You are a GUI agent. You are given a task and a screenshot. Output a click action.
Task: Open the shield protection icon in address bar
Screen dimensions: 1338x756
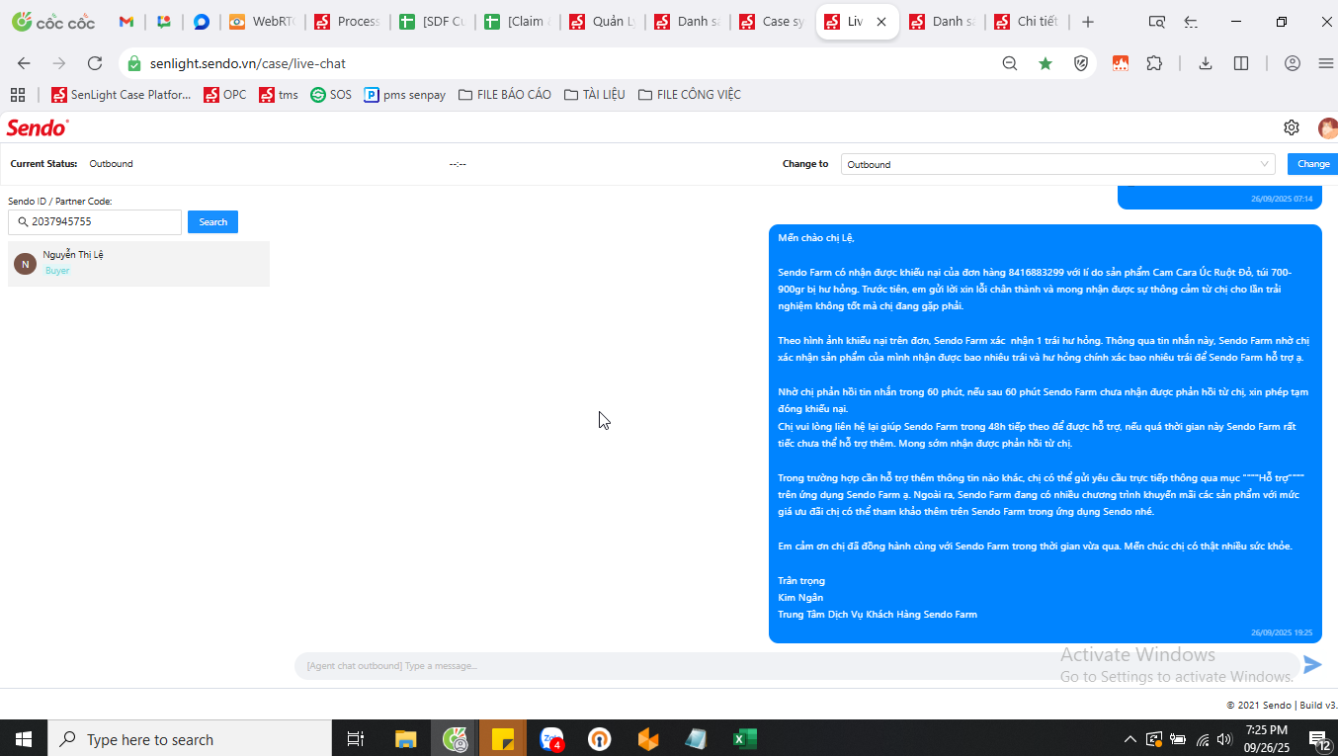click(x=1081, y=63)
